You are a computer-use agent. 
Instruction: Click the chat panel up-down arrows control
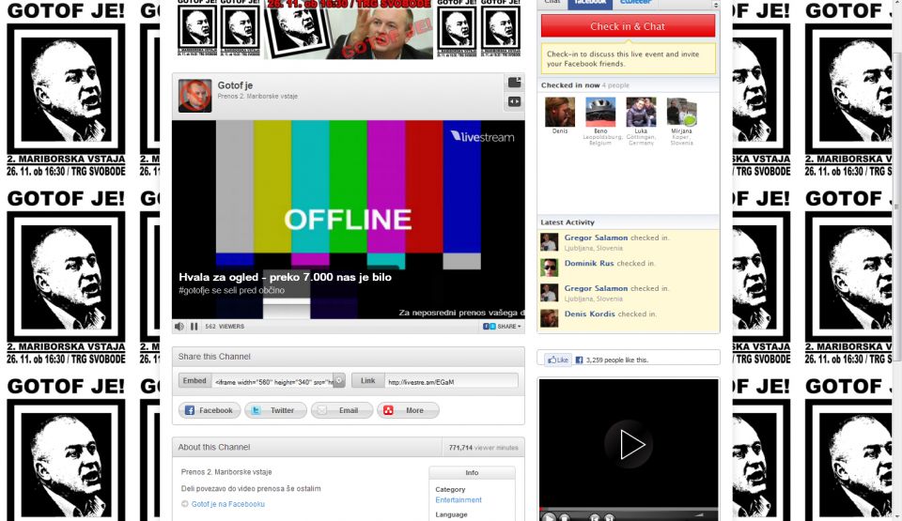[716, 5]
